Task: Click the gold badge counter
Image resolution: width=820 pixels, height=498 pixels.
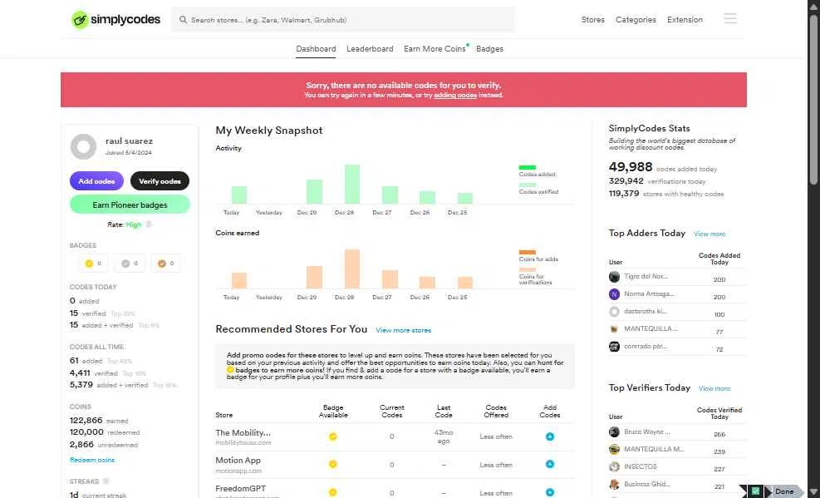Action: (93, 263)
